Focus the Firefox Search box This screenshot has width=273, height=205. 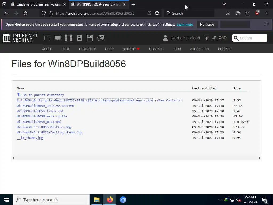[189, 13]
